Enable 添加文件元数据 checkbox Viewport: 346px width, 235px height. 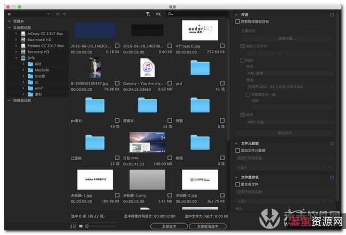coord(238,150)
